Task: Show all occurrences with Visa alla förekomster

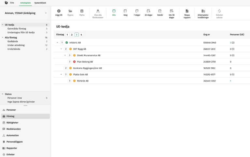Action: (x=98, y=11)
